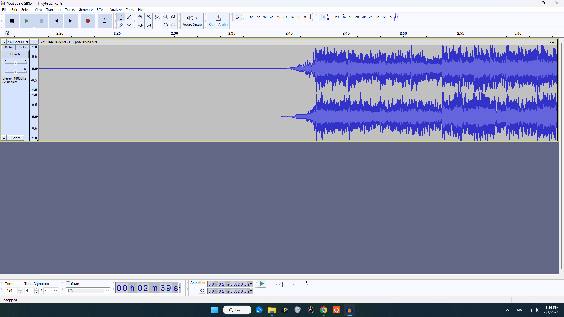Screen dimensions: 564x317
Task: Open the track name dropdown menu
Action: tap(27, 42)
